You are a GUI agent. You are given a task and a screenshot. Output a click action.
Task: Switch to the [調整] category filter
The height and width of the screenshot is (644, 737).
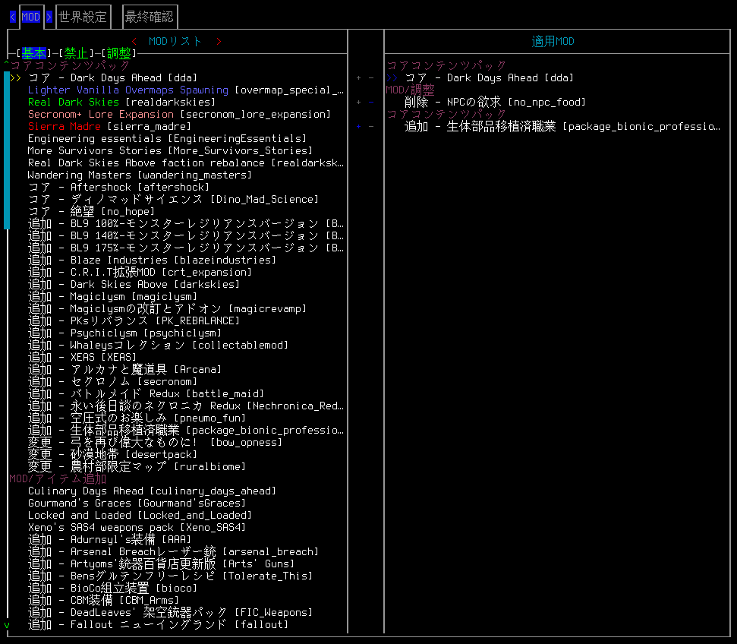click(x=118, y=53)
